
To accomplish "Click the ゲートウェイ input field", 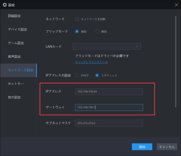I will click(x=109, y=107).
